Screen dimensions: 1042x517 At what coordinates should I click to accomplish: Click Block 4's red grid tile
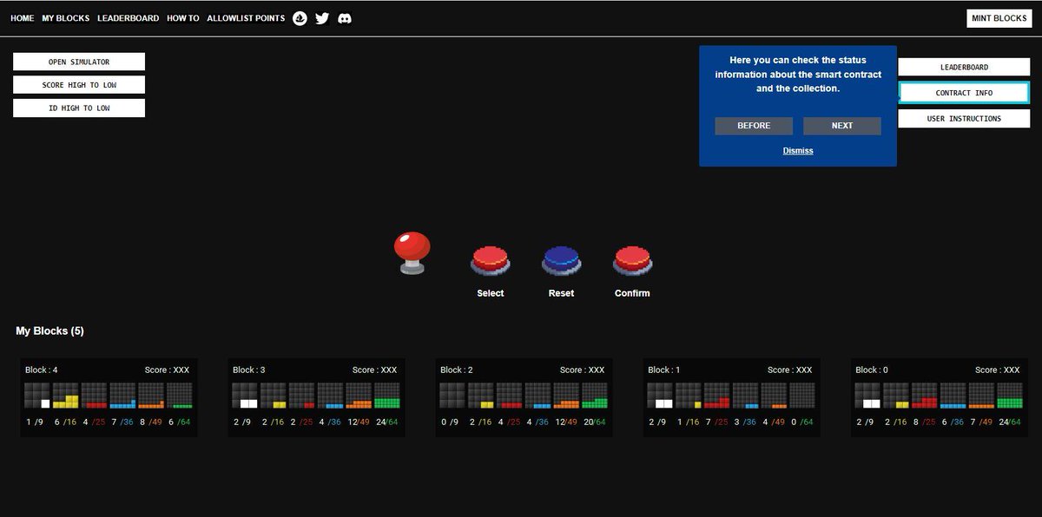[x=95, y=396]
